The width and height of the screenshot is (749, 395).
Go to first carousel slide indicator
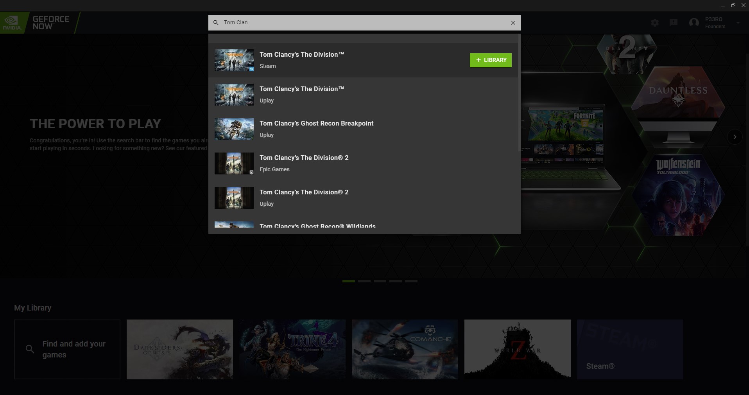(x=349, y=281)
